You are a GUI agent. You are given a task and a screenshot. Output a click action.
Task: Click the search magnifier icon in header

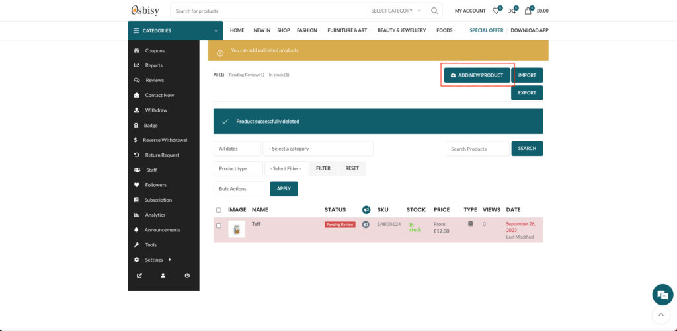434,11
